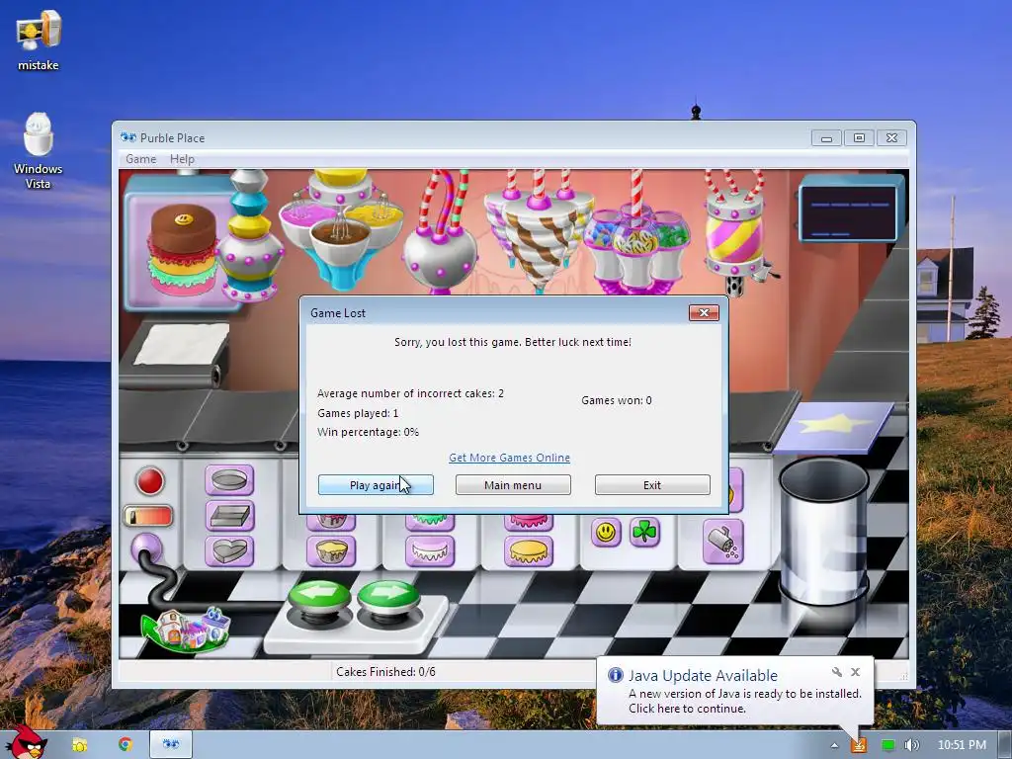Show hidden tray icons arrow

834,745
